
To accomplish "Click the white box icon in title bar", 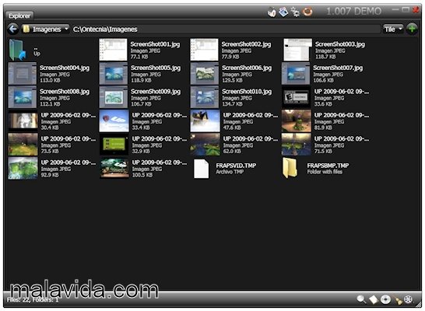I will click(272, 12).
